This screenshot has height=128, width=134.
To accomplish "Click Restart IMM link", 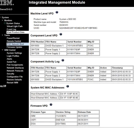I will tap(12, 82).
